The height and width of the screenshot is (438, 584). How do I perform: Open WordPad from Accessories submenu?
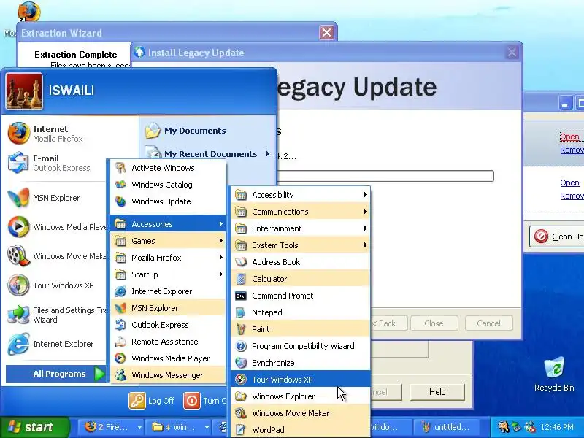tap(300, 430)
